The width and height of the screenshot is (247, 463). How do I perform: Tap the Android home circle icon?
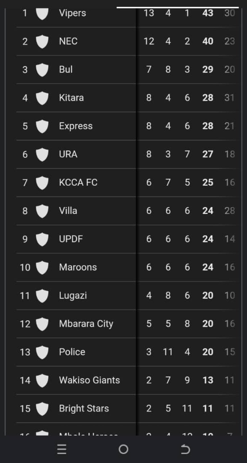click(x=123, y=449)
